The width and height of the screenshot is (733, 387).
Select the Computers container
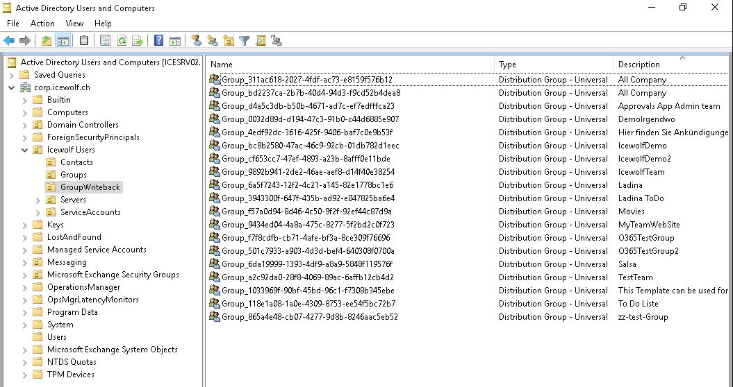pos(67,112)
